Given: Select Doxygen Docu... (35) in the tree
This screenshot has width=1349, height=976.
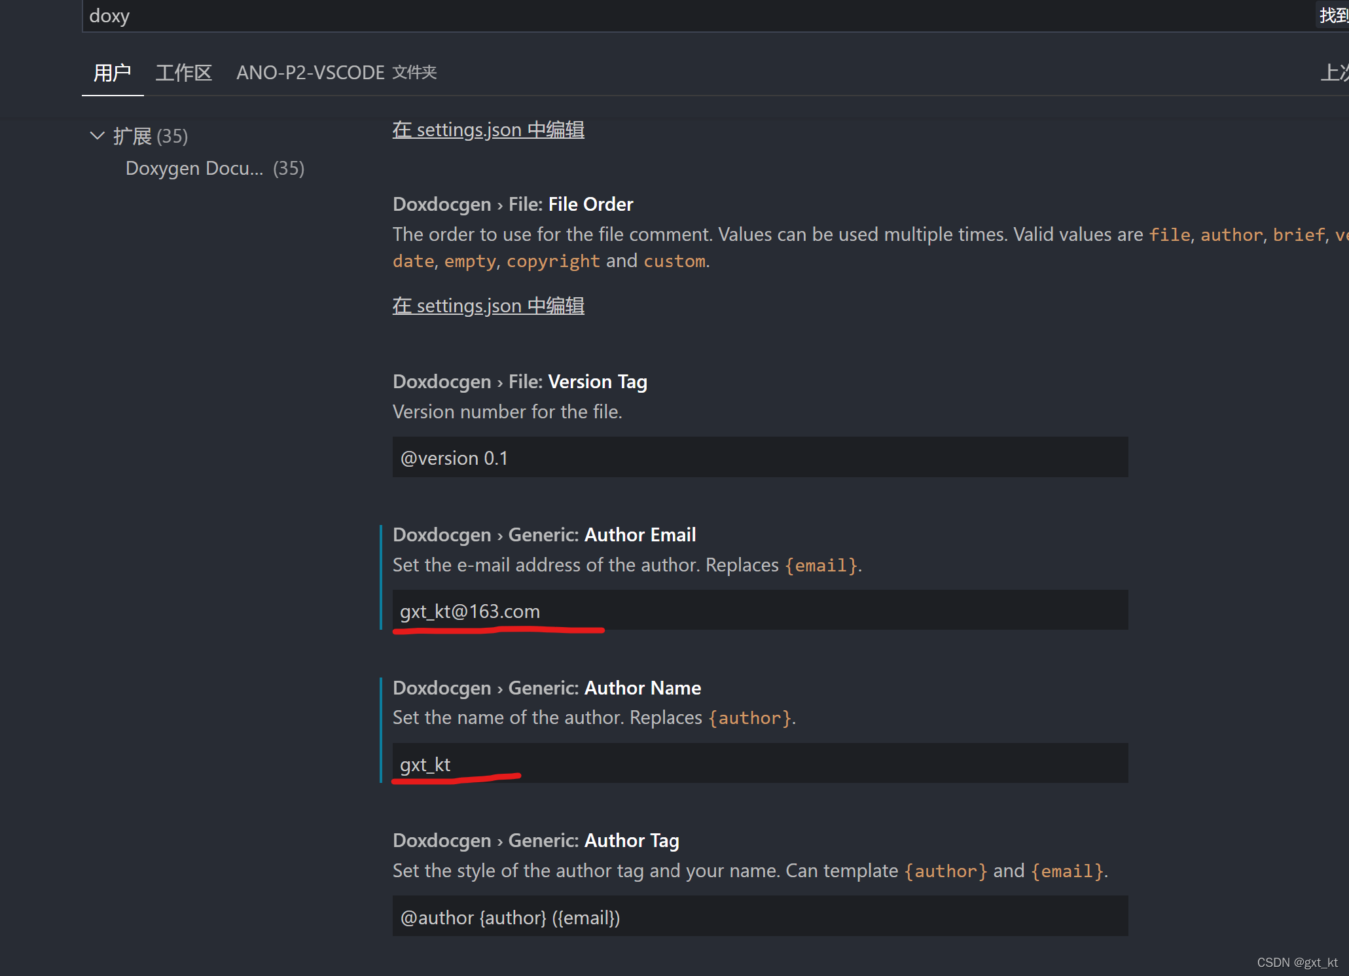Looking at the screenshot, I should (x=215, y=168).
